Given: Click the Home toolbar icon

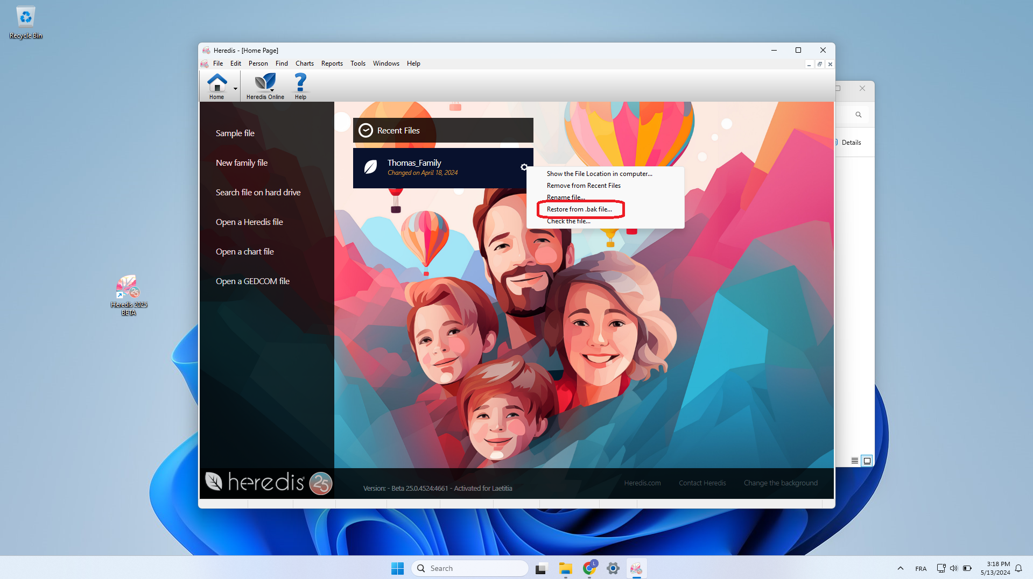Looking at the screenshot, I should (x=216, y=86).
